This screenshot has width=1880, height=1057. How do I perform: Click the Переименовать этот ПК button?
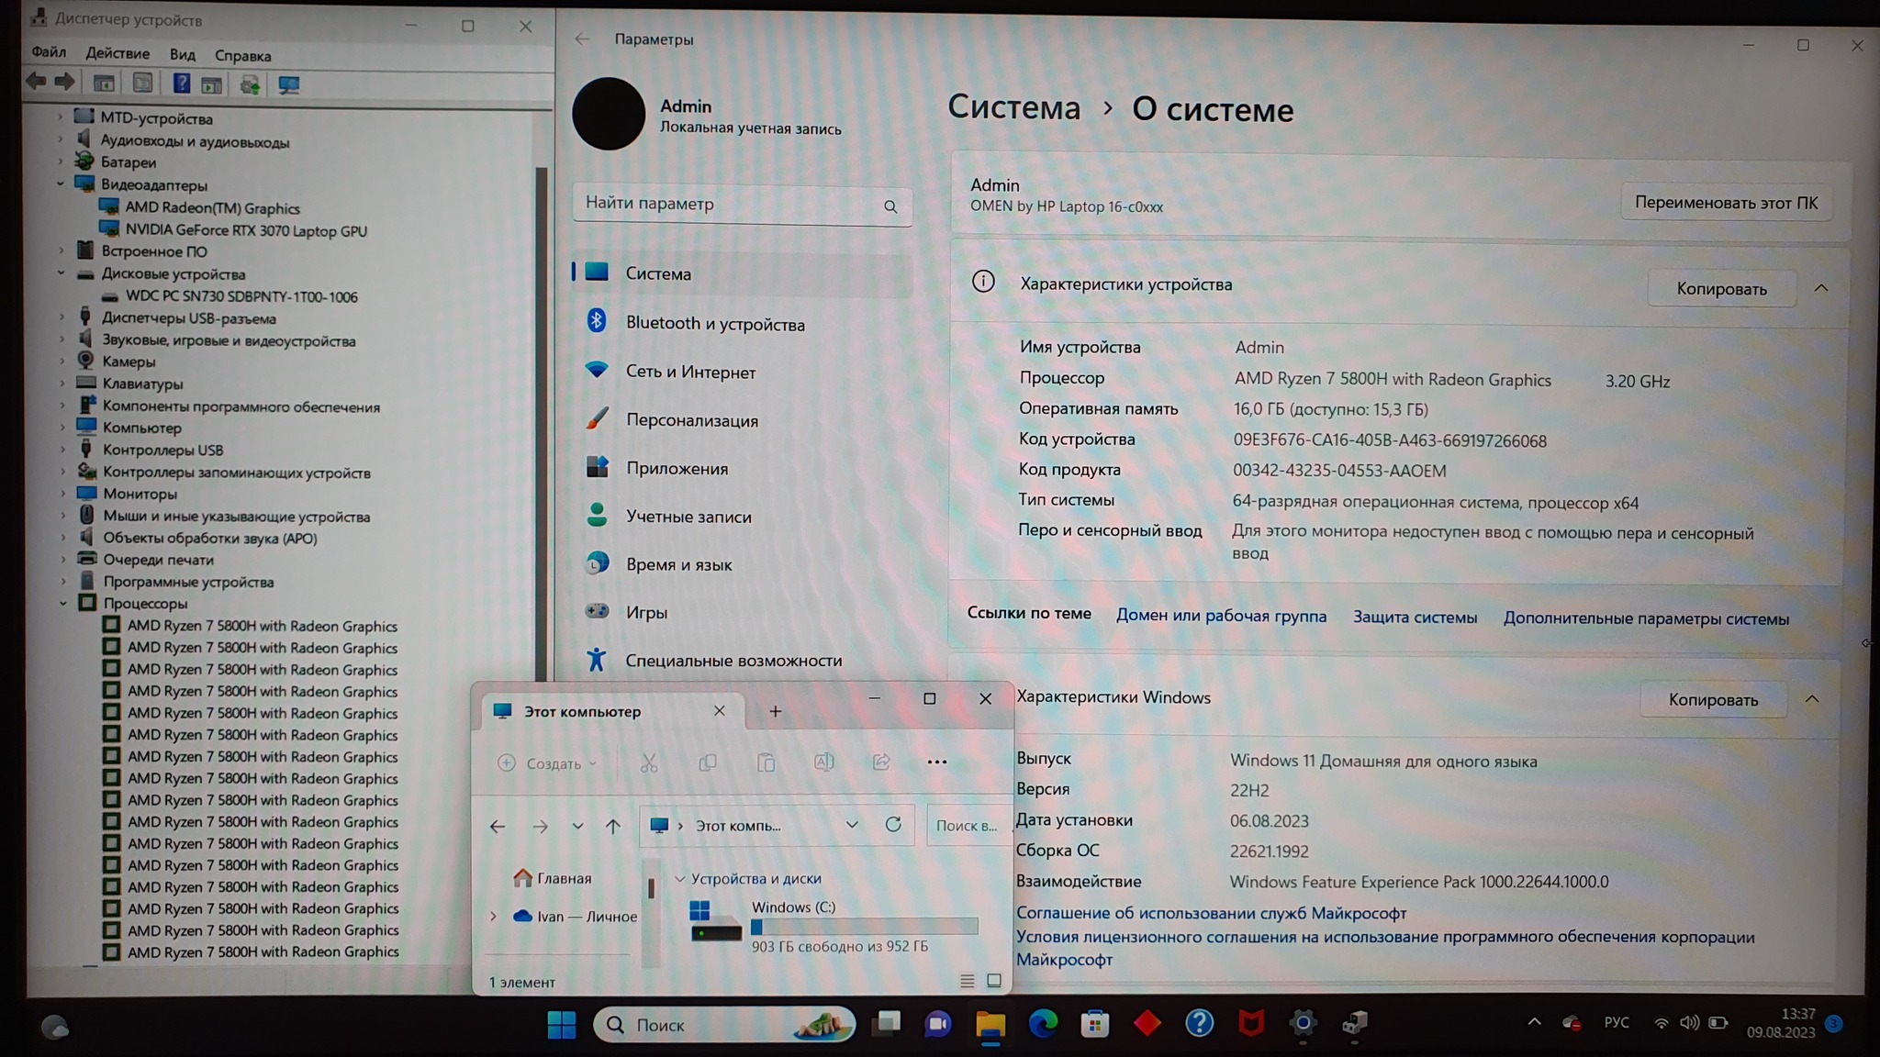pyautogui.click(x=1726, y=203)
